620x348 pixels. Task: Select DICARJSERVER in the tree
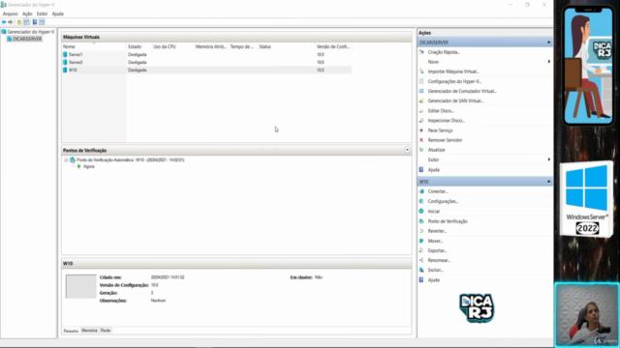(x=27, y=39)
